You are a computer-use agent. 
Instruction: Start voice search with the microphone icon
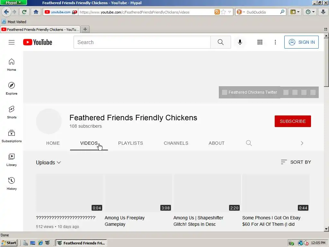click(240, 42)
